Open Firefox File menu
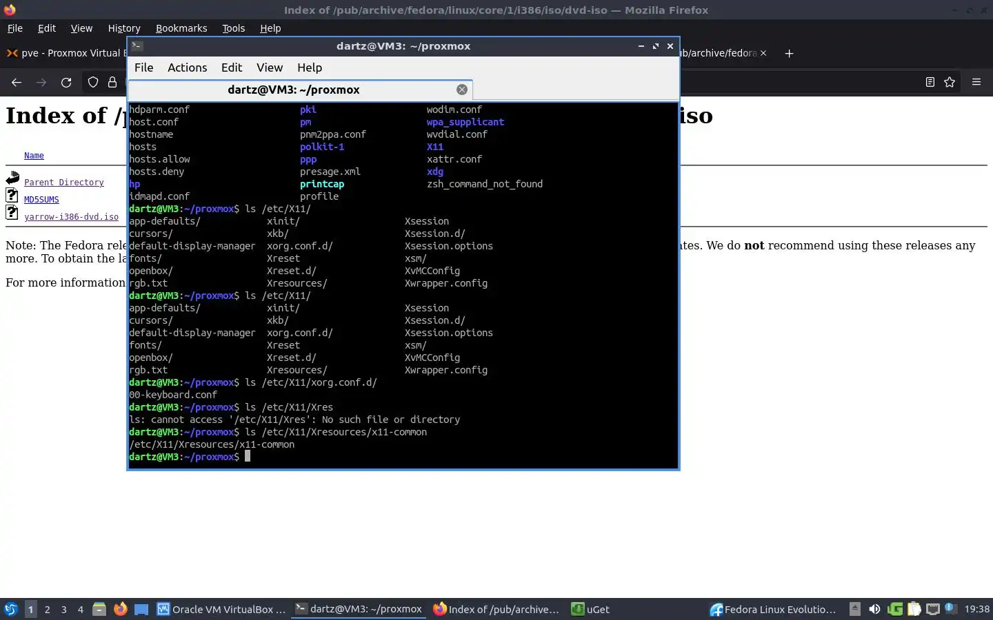Viewport: 993px width, 620px height. 14,28
